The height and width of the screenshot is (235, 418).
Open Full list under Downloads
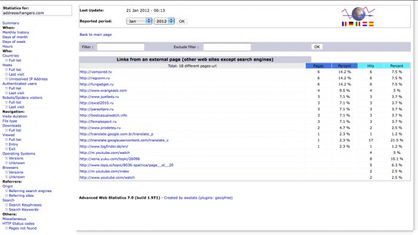click(x=15, y=130)
